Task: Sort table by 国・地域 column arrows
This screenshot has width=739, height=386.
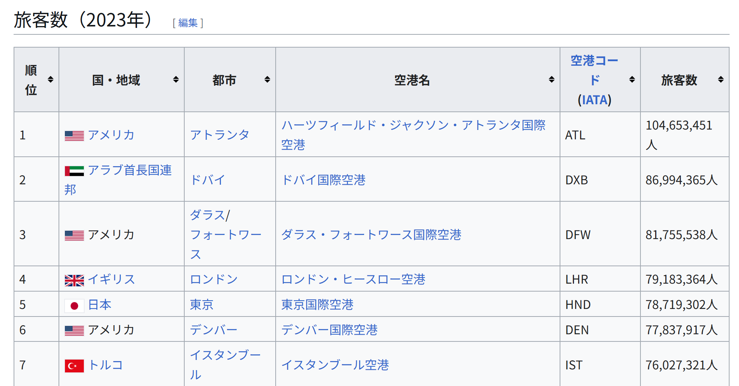Action: [176, 80]
